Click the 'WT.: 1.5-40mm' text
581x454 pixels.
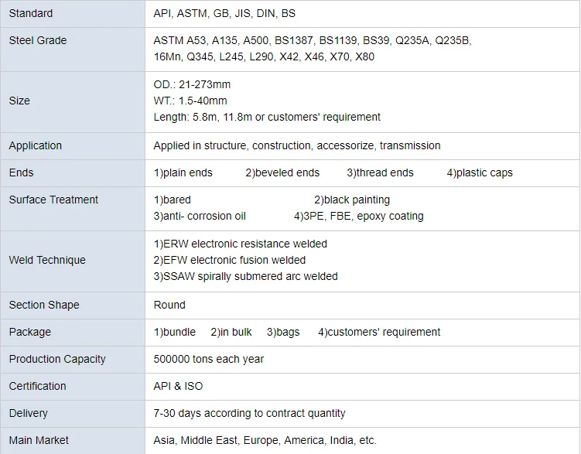(x=190, y=101)
